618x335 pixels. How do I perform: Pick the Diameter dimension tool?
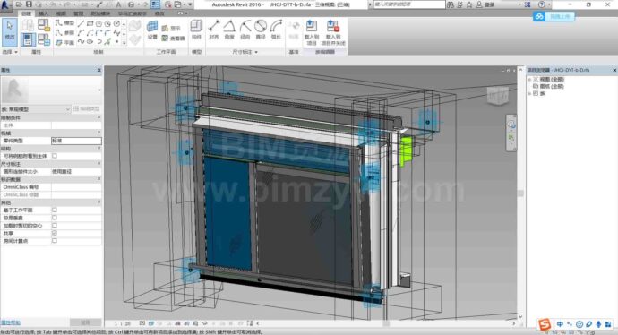[x=261, y=30]
